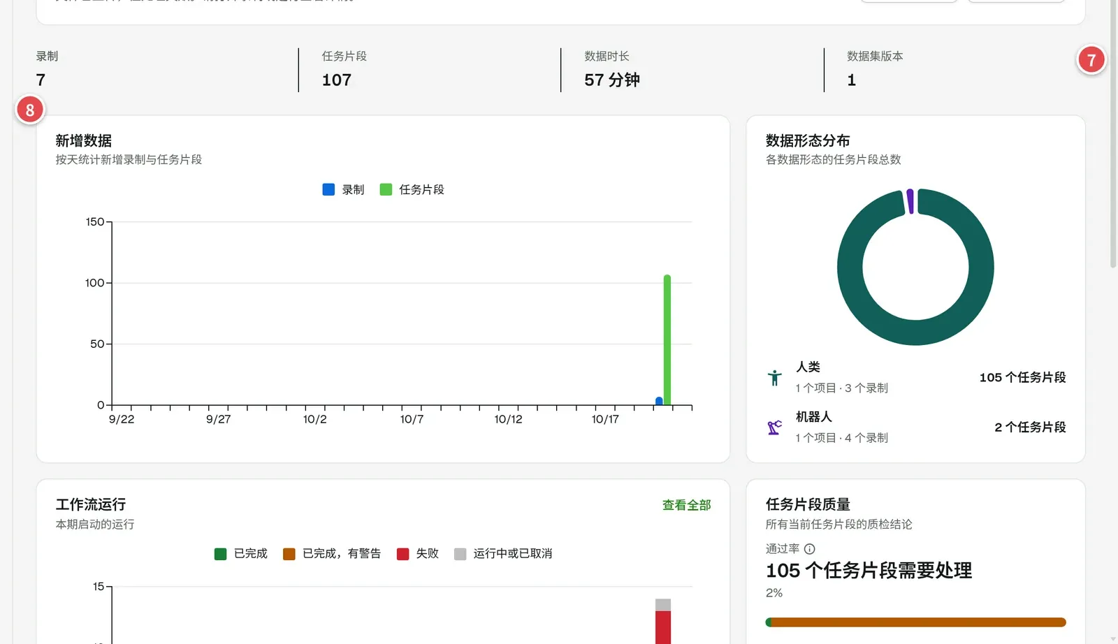Viewport: 1118px width, 644px height.
Task: Click the info icon next to 通过率
Action: tap(809, 549)
